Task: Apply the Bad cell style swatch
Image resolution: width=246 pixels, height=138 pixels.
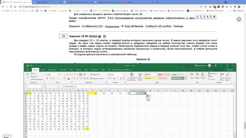Action: pos(164,75)
